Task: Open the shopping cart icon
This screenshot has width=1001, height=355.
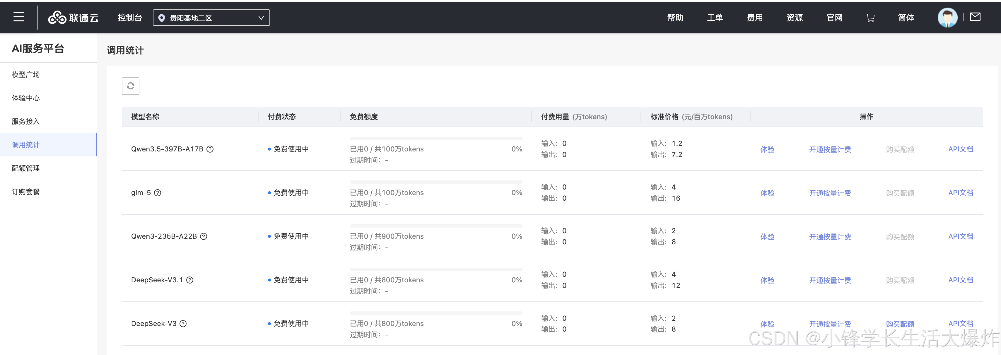Action: [x=870, y=18]
